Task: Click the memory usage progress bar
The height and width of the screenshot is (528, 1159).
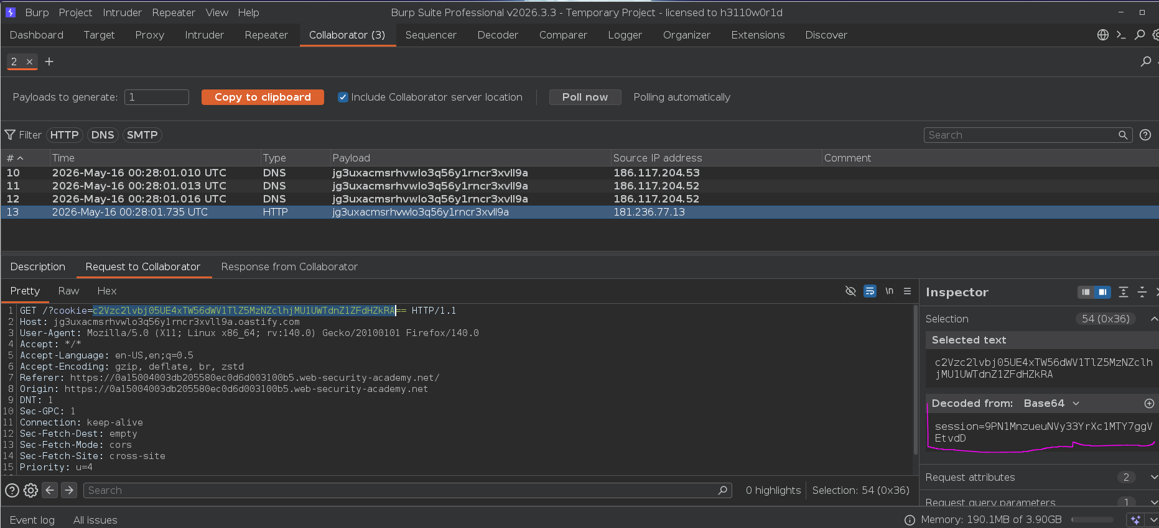Action: (x=1092, y=520)
